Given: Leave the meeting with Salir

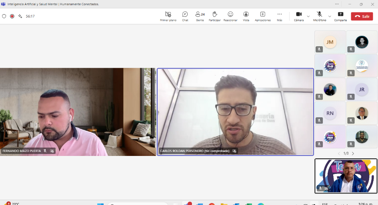Looking at the screenshot, I should coord(362,16).
